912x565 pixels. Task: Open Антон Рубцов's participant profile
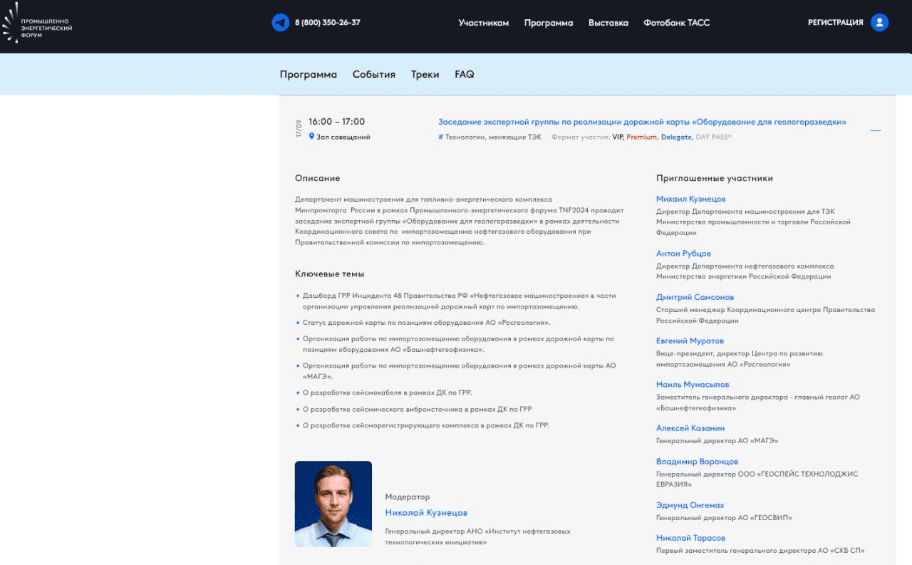coord(683,254)
